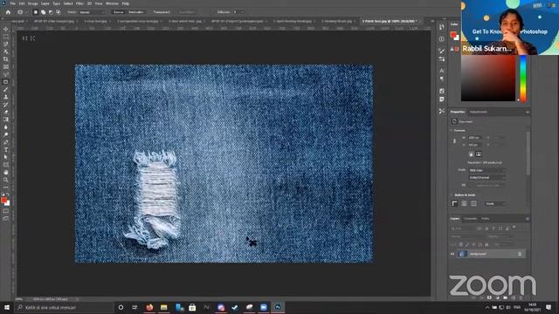Click the Background layer lock icon
Image resolution: width=559 pixels, height=314 pixels.
520,254
